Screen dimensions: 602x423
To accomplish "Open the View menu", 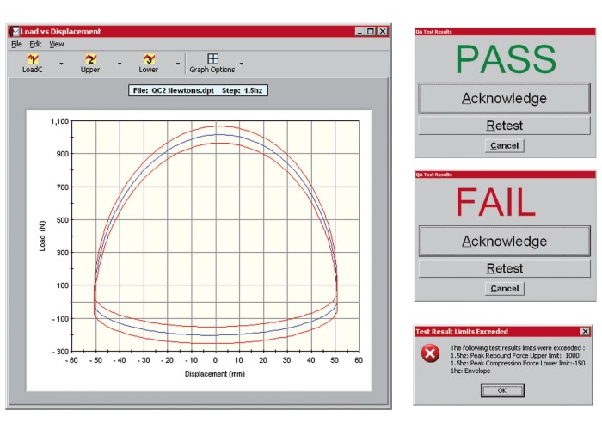I will tap(57, 44).
